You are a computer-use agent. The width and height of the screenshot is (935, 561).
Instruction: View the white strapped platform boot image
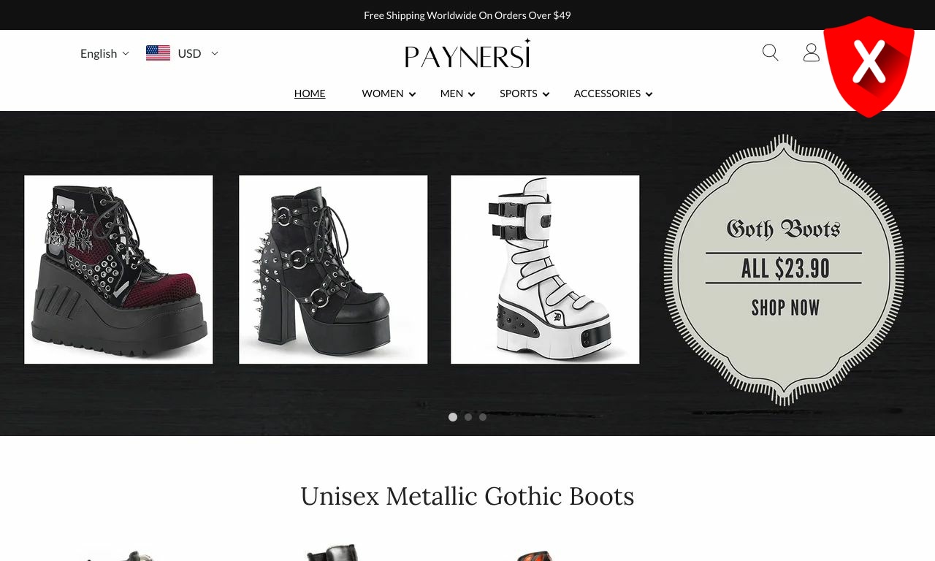click(545, 270)
